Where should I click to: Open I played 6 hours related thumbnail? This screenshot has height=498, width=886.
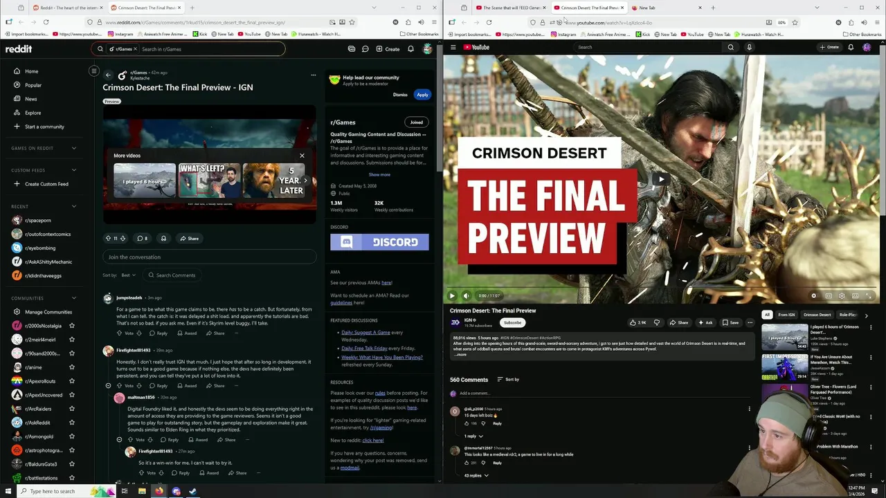click(x=784, y=337)
